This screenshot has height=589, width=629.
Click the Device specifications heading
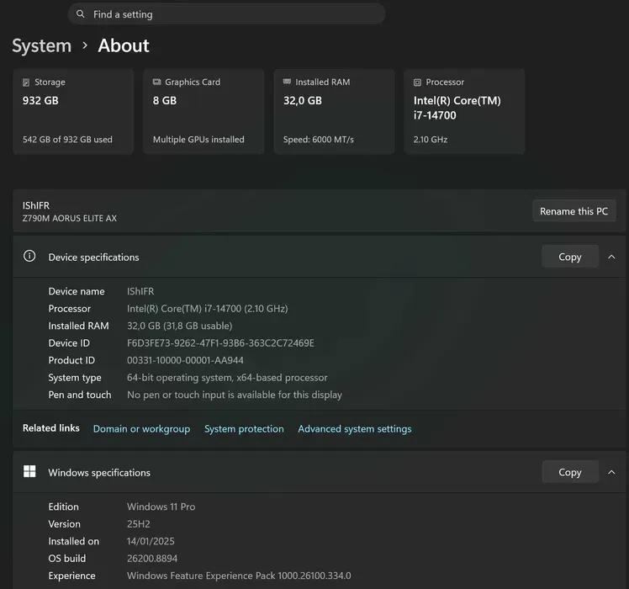tap(93, 257)
